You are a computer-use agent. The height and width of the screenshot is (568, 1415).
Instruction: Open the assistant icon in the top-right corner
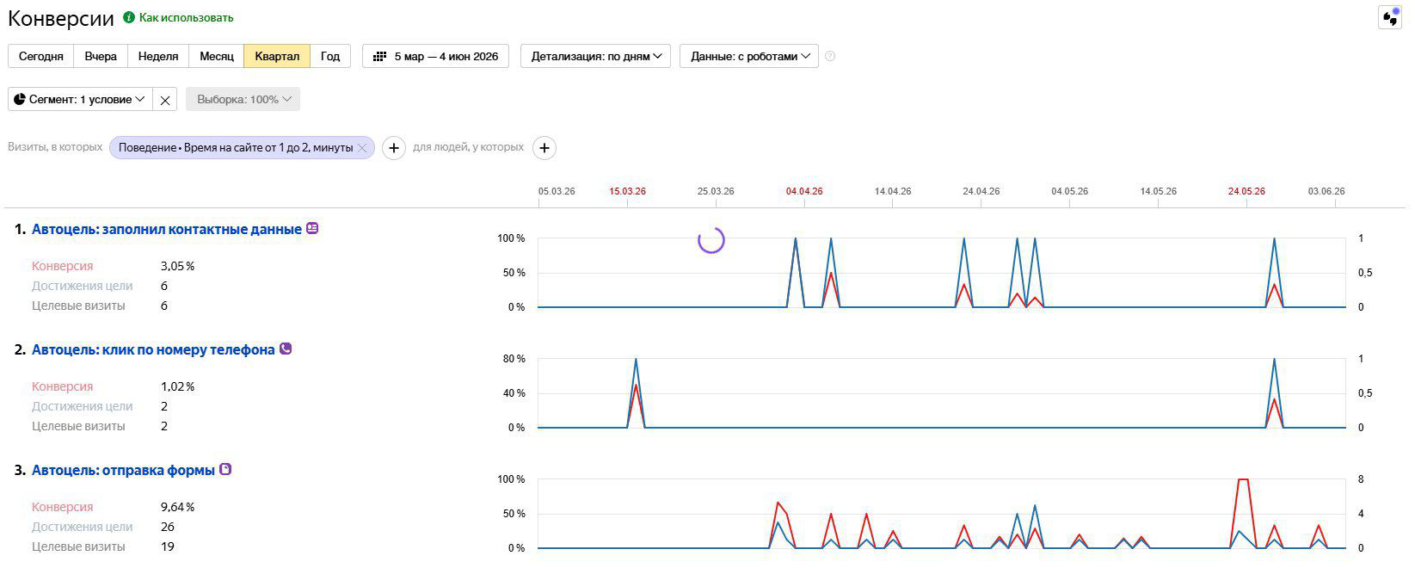click(1390, 18)
